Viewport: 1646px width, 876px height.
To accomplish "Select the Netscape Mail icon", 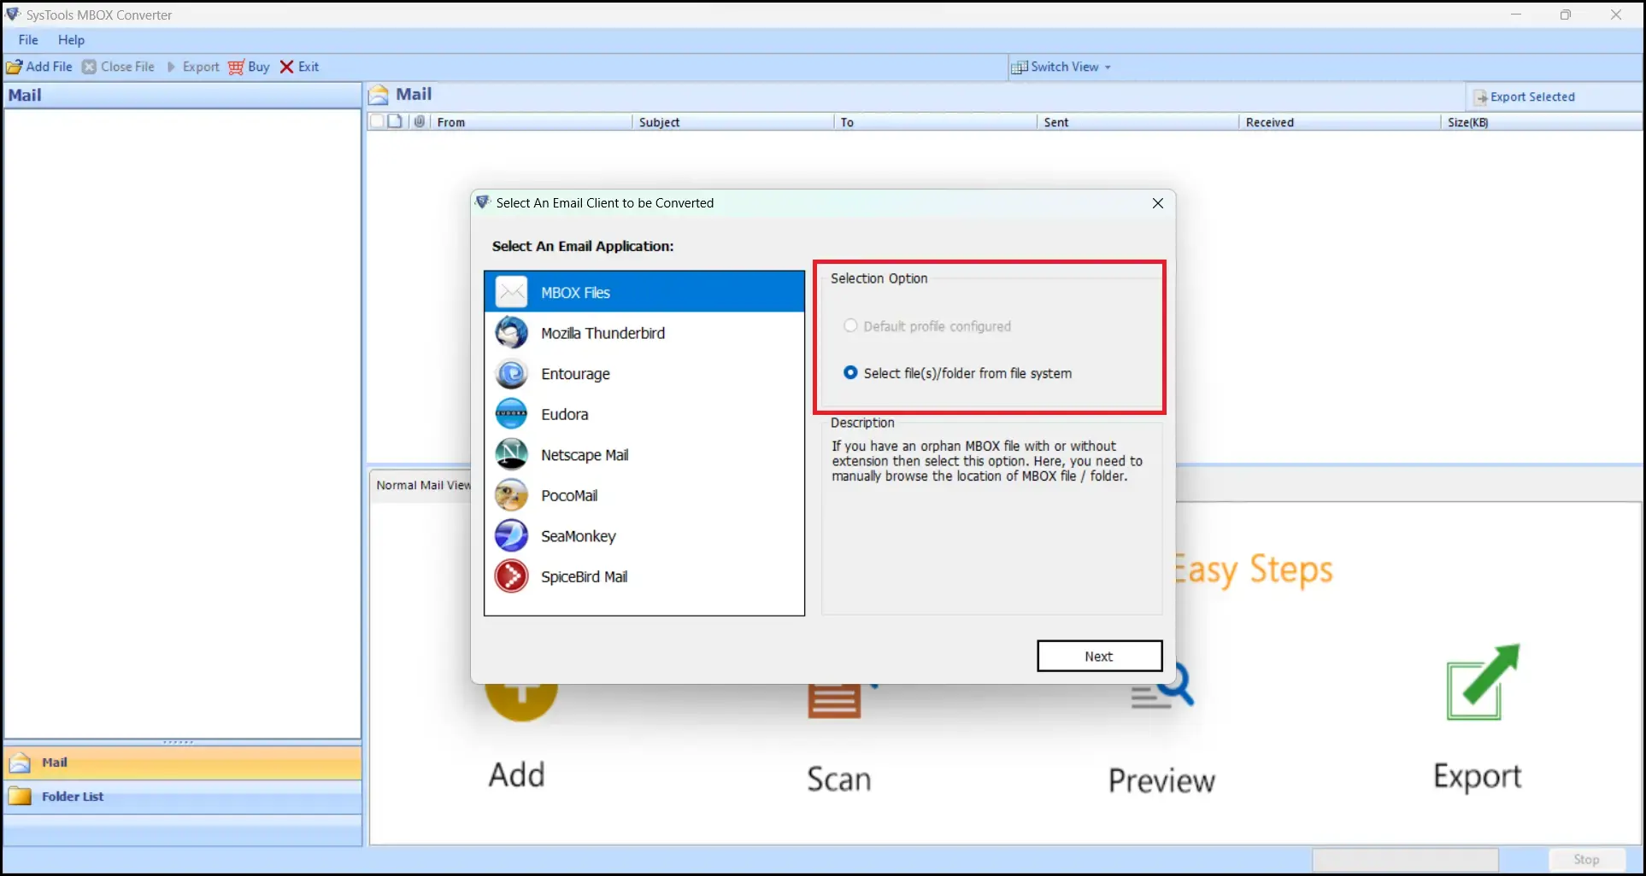I will (512, 455).
